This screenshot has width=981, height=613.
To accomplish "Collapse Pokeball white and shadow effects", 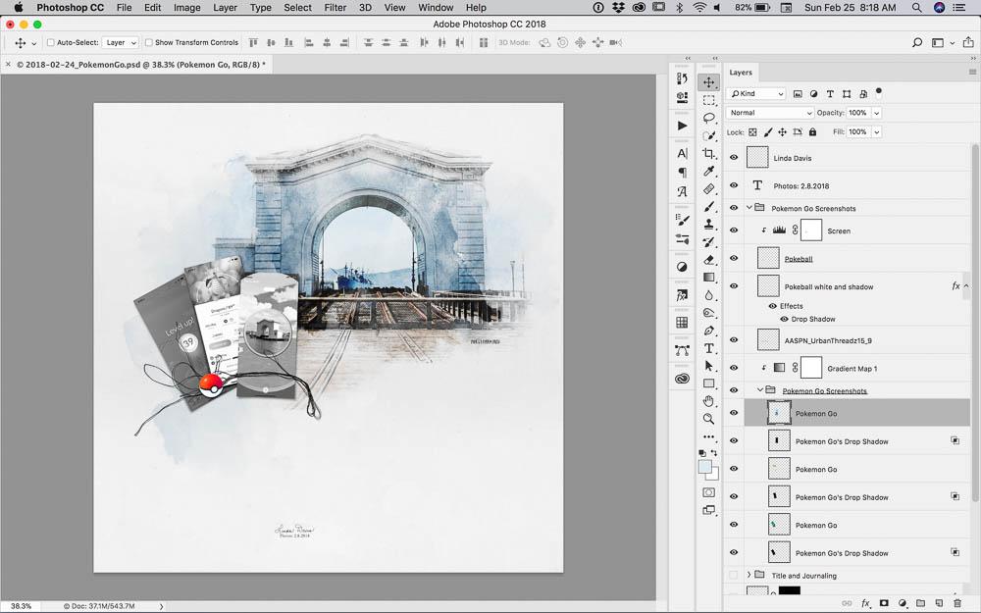I will click(x=966, y=285).
